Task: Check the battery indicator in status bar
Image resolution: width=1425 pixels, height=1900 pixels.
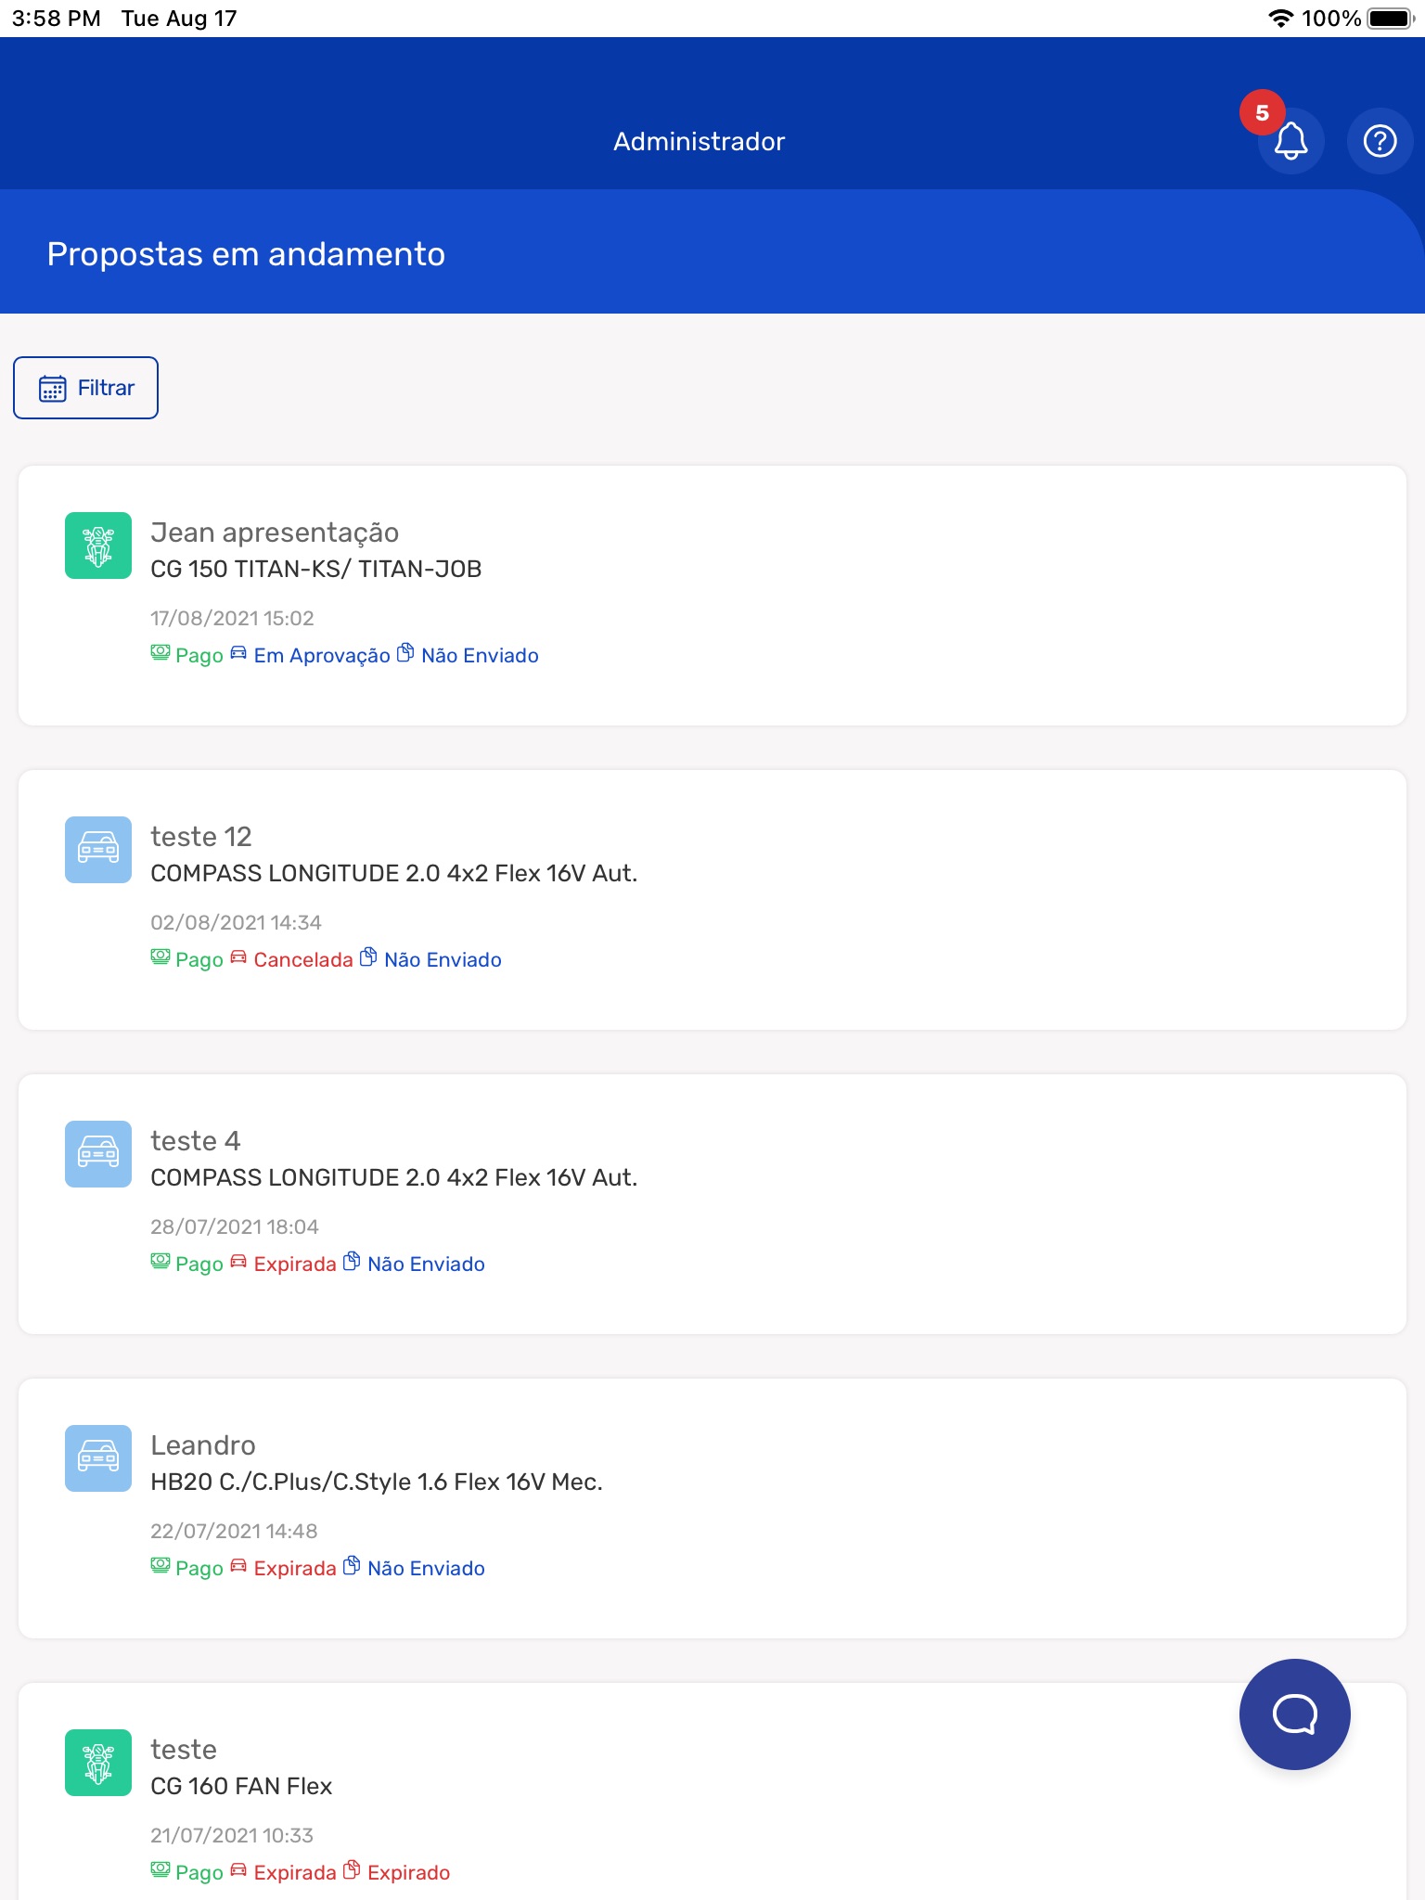Action: tap(1391, 18)
